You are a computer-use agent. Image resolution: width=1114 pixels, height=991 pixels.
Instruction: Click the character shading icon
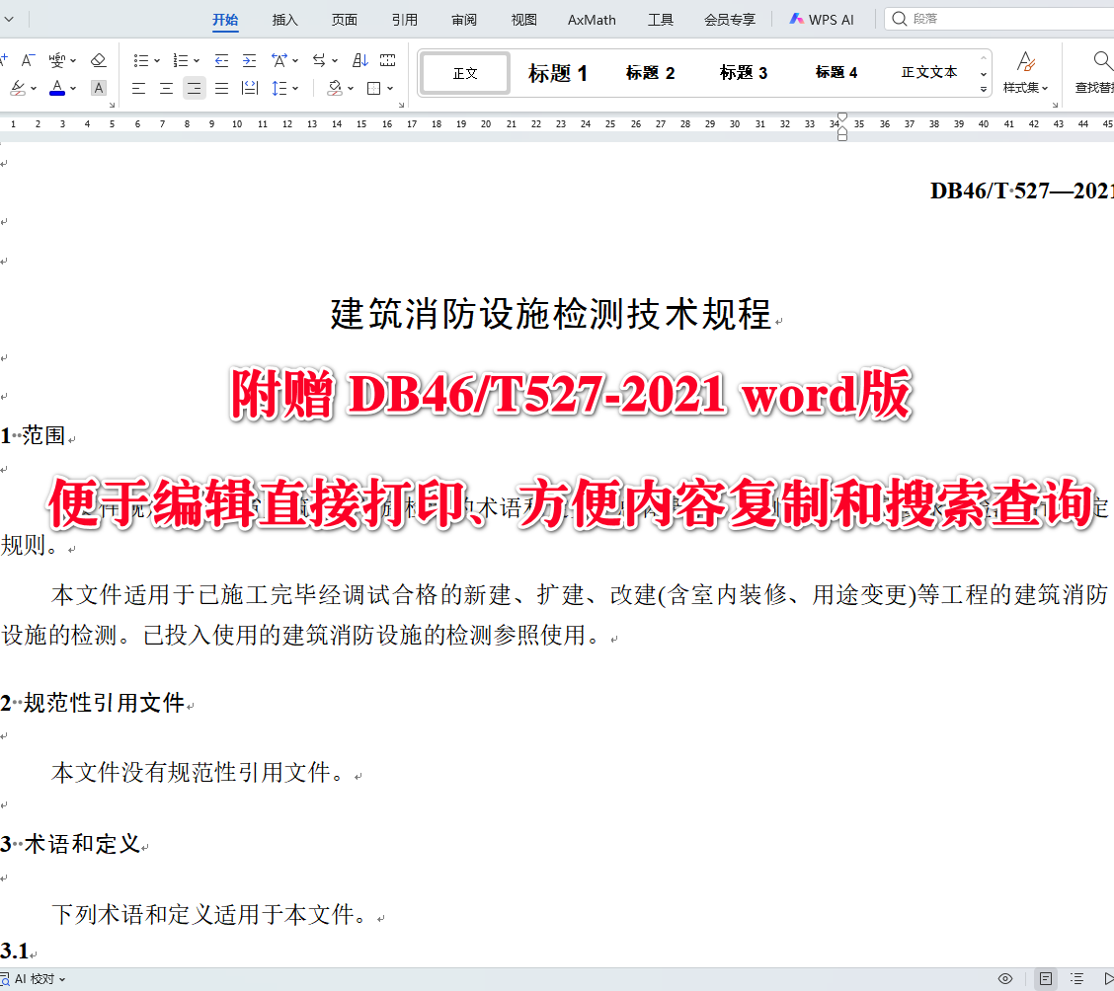pos(98,88)
